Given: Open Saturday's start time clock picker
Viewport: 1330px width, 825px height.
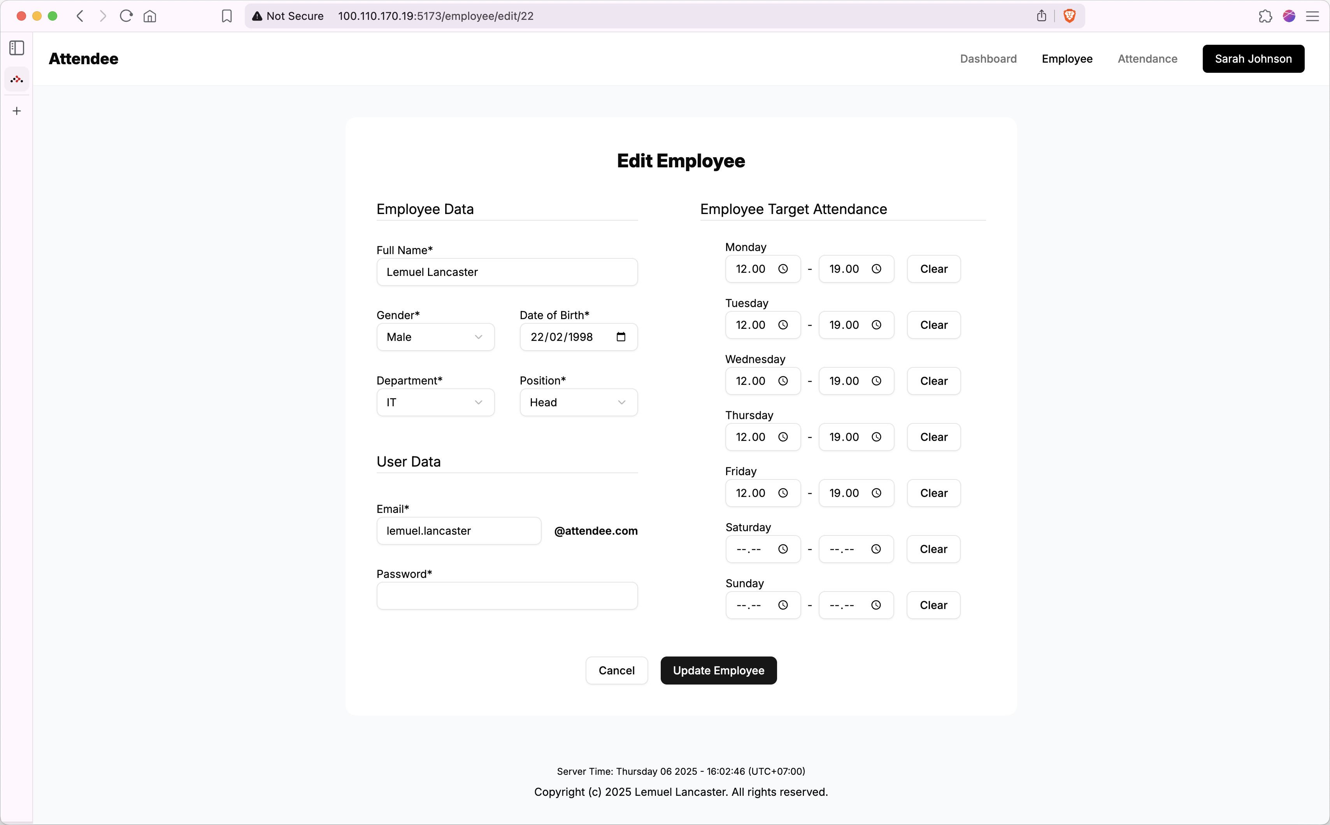Looking at the screenshot, I should [x=783, y=549].
